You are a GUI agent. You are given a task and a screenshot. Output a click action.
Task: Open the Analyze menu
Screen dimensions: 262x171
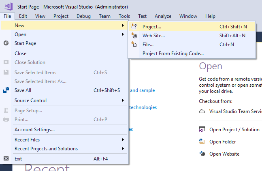click(163, 16)
